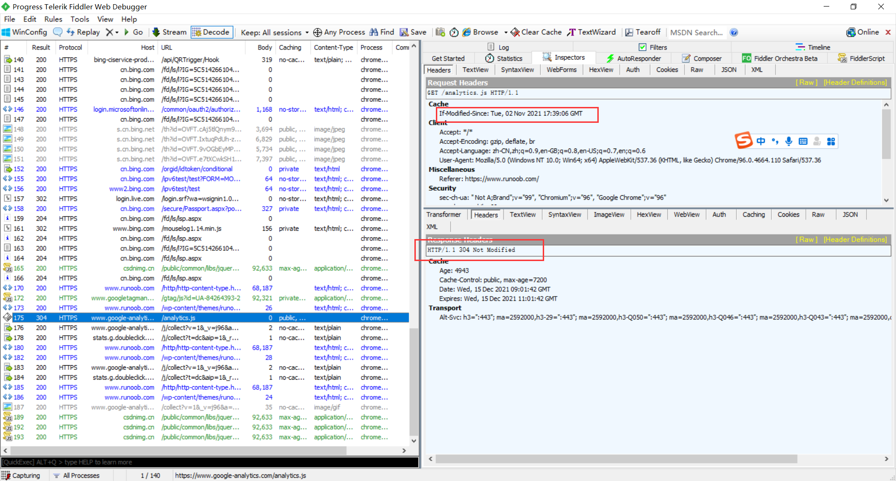Click Browse to launch browser
Viewport: 896px width, 481px height.
click(x=480, y=32)
